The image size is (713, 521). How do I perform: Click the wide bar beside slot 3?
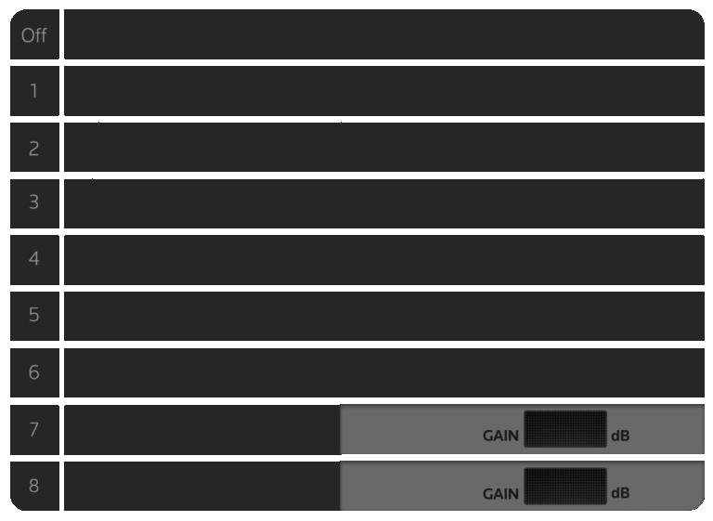pyautogui.click(x=384, y=204)
